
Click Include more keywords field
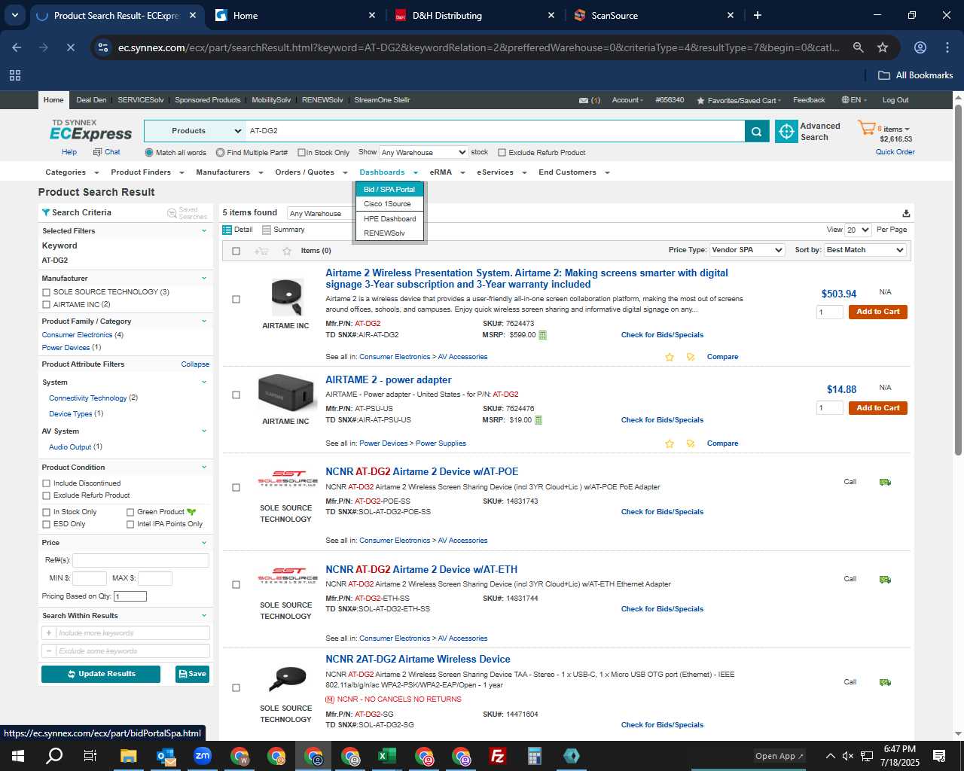132,633
